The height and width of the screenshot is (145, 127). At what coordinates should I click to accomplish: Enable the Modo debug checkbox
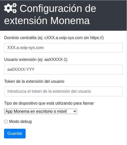click(6, 122)
